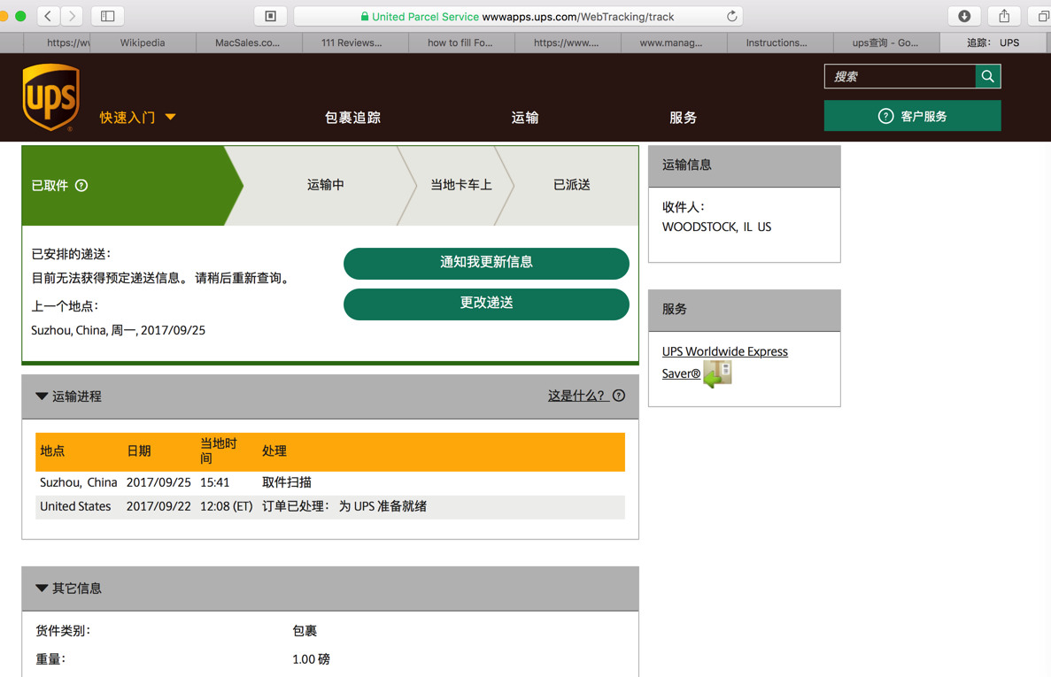Image resolution: width=1051 pixels, height=677 pixels.
Task: Click the package icon under service
Action: [717, 373]
